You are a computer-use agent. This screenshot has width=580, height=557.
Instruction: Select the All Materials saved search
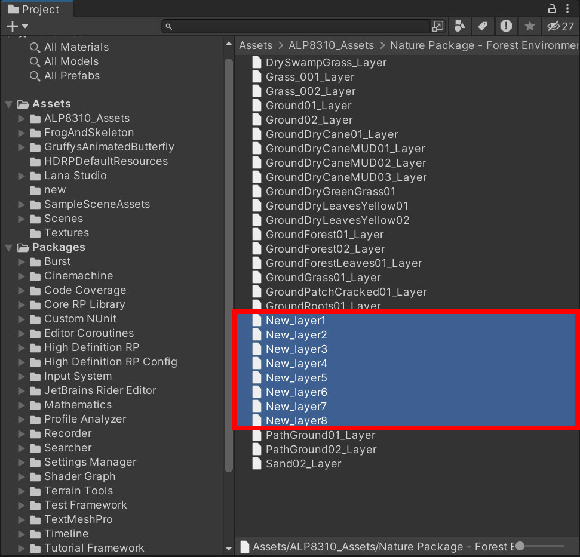pos(69,47)
